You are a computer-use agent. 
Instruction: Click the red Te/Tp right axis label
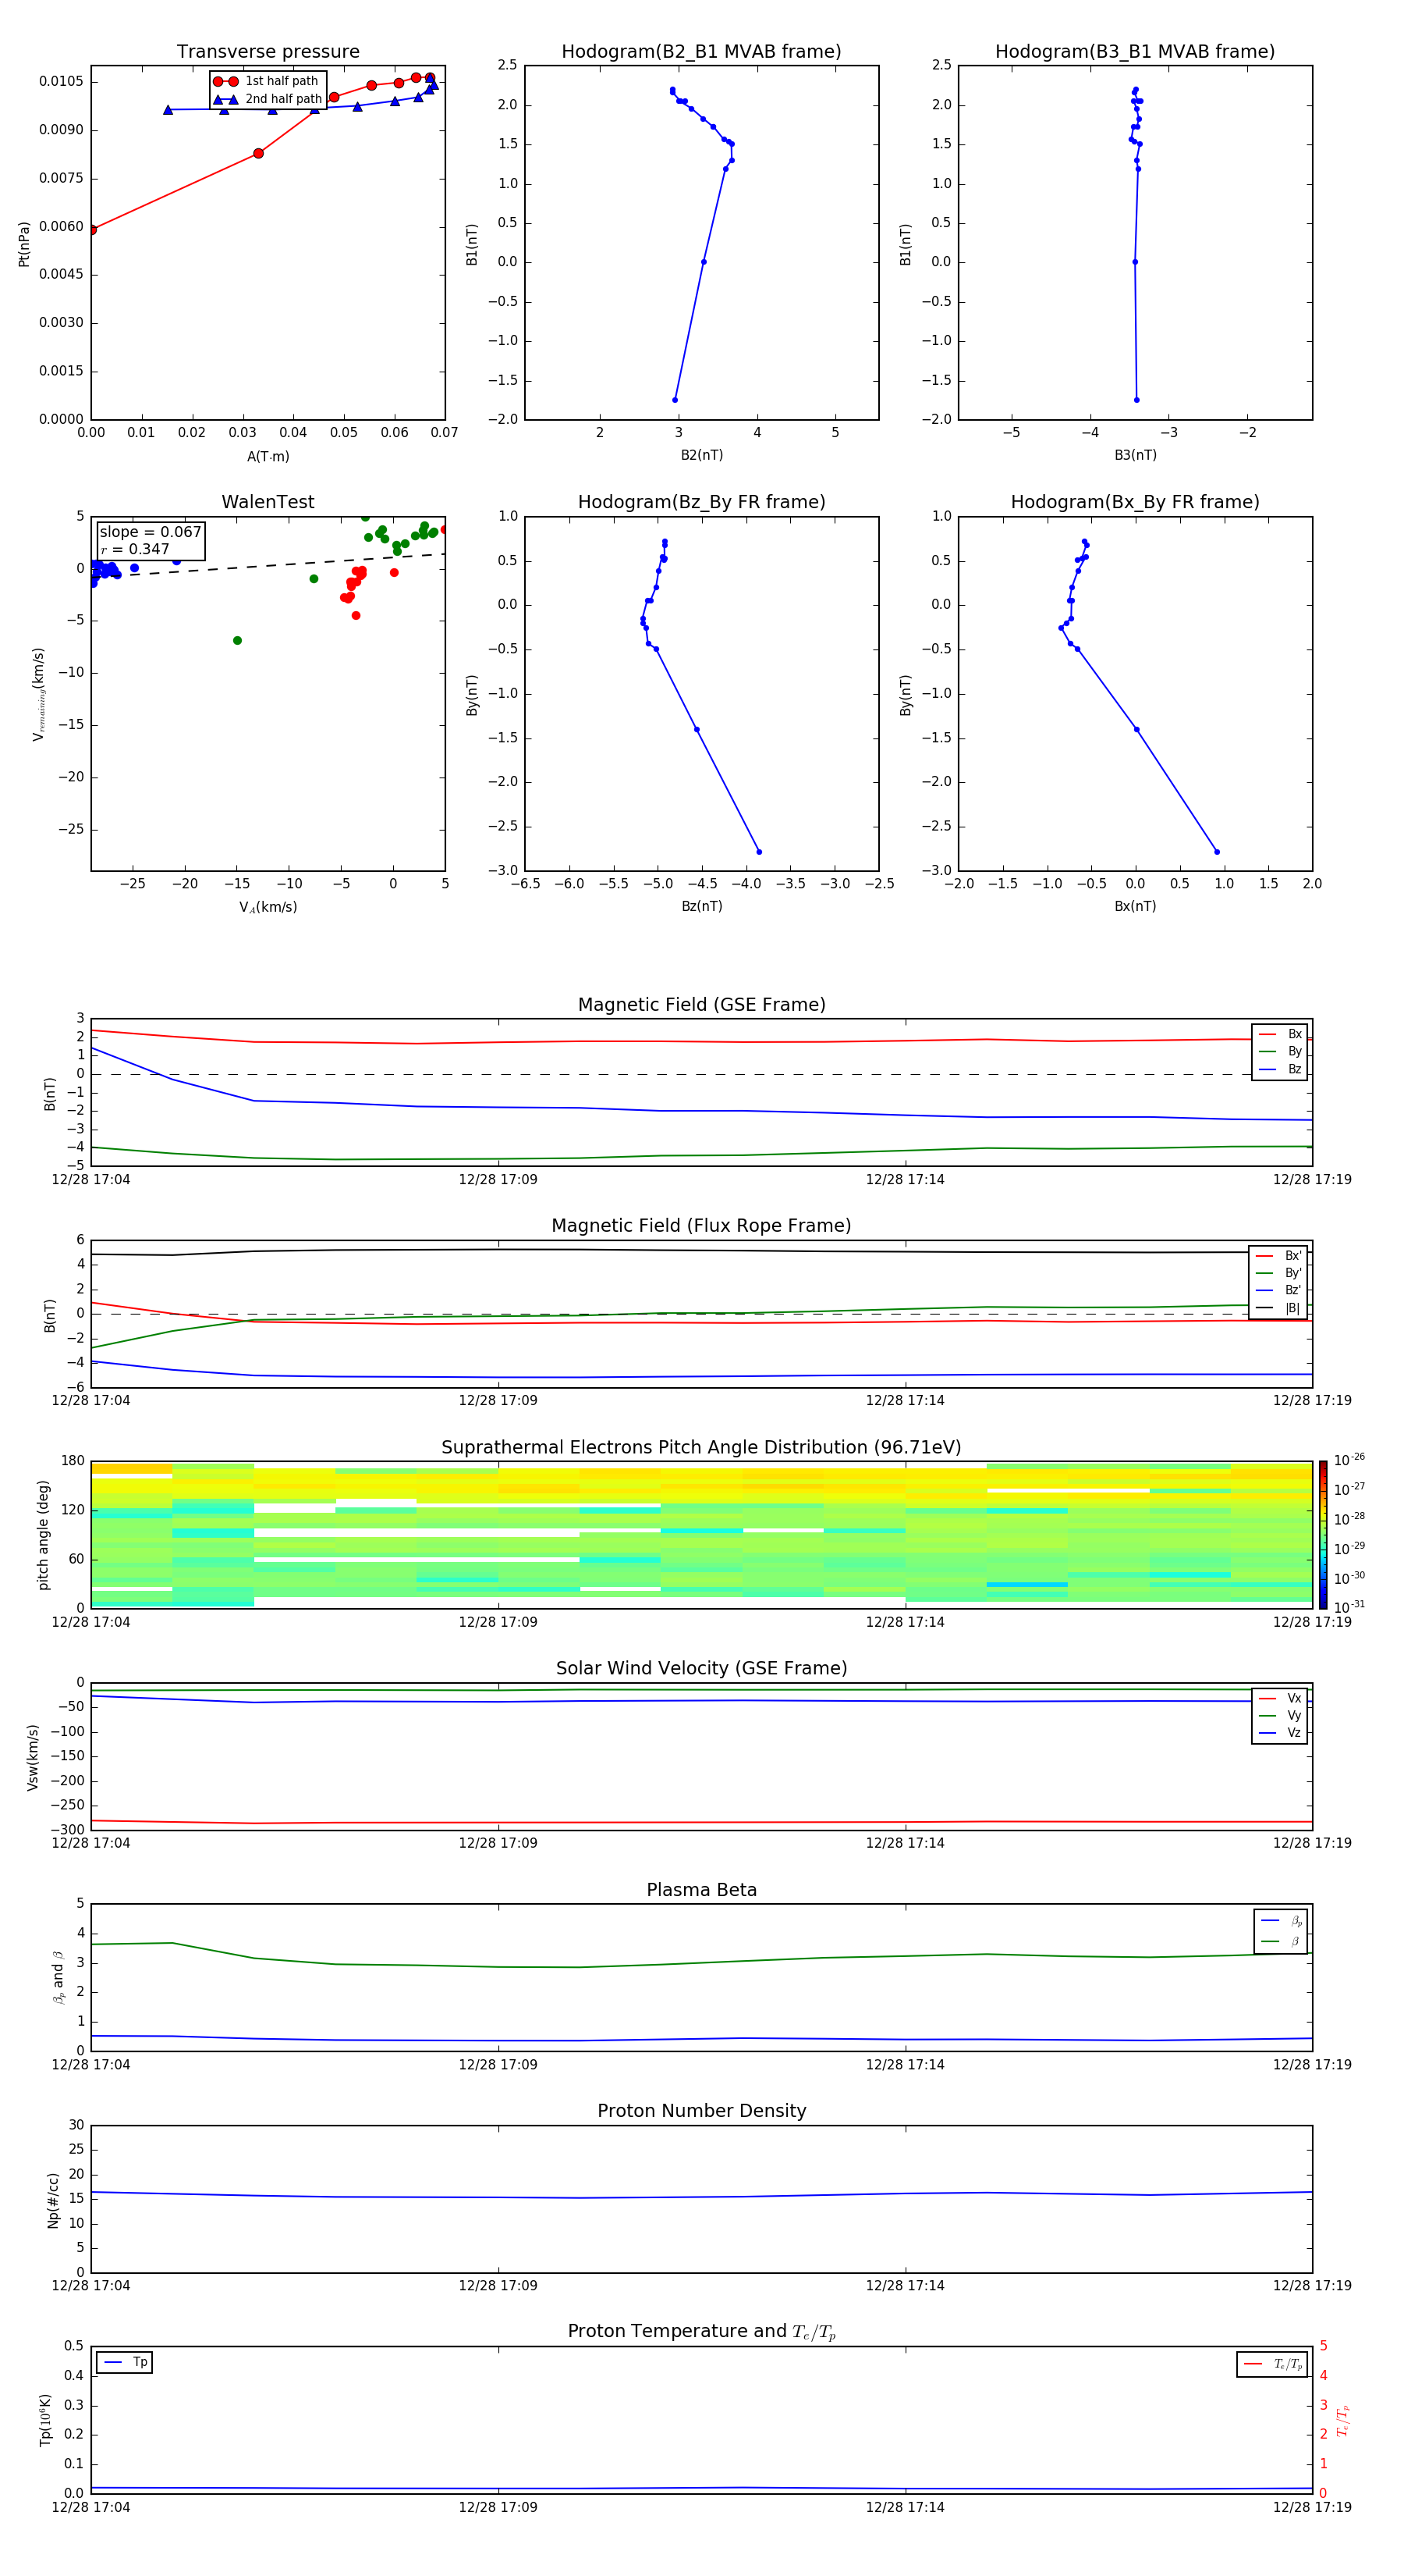pyautogui.click(x=1343, y=2421)
